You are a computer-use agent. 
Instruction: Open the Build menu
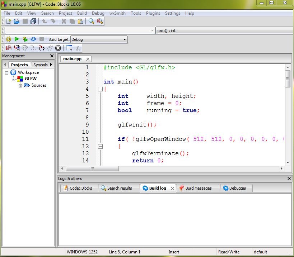82,13
